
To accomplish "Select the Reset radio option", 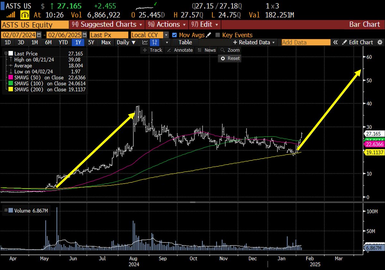I will [223, 58].
